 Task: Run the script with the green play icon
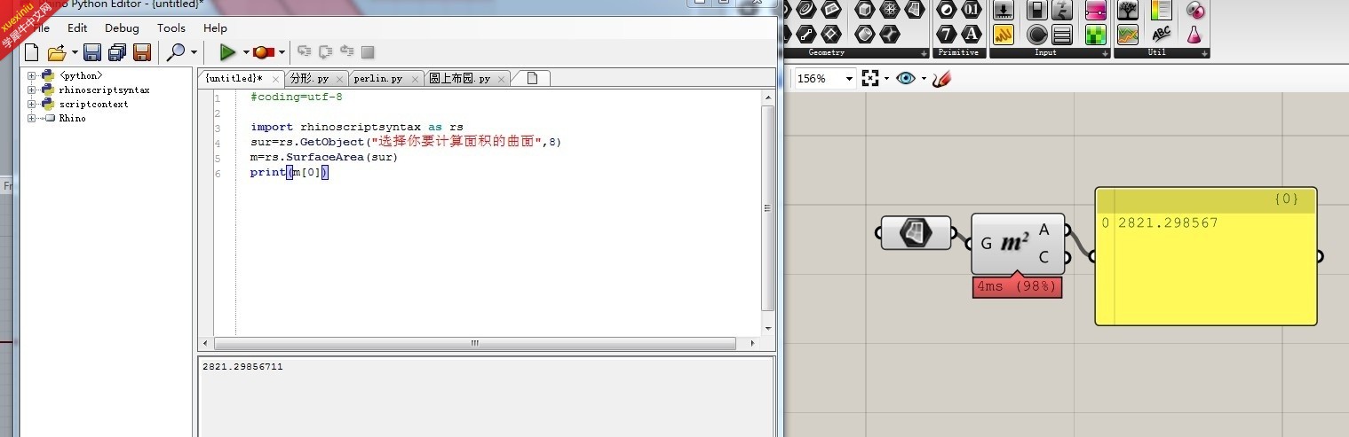(228, 52)
